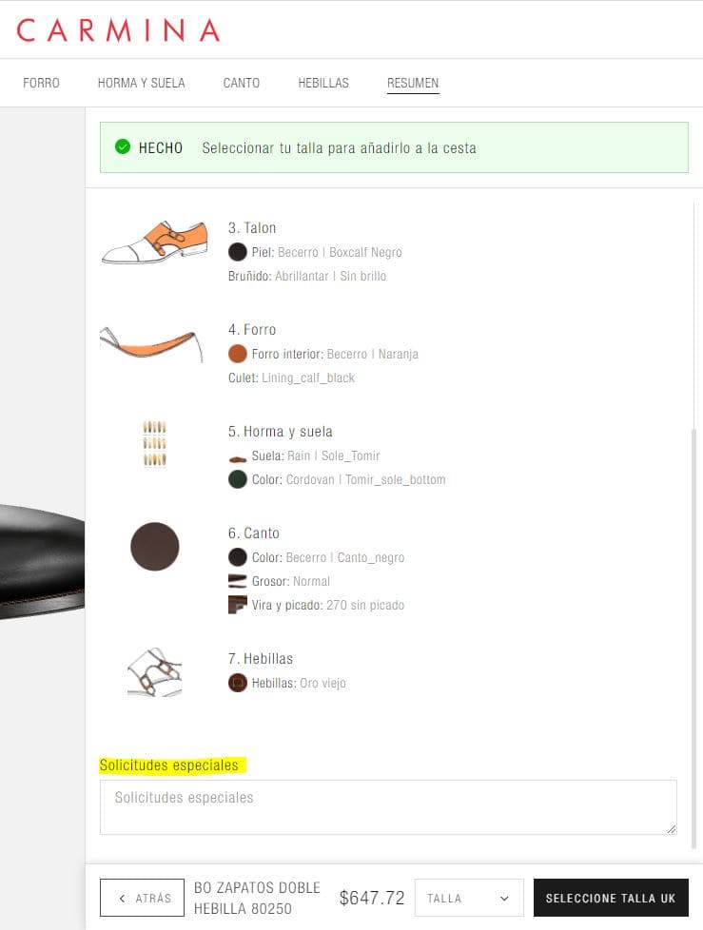Click the Forro lining diagram icon
The width and height of the screenshot is (703, 930).
click(x=152, y=344)
